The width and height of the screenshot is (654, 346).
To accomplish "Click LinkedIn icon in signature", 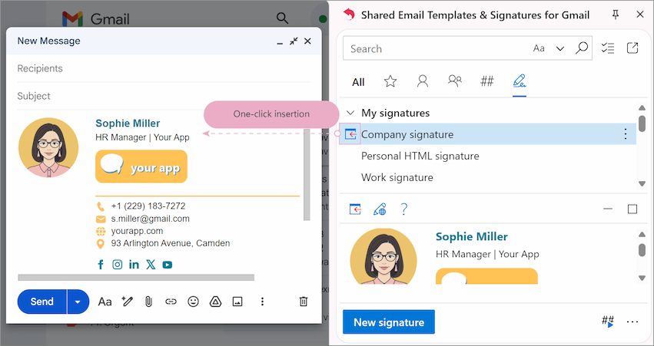I will coord(134,265).
